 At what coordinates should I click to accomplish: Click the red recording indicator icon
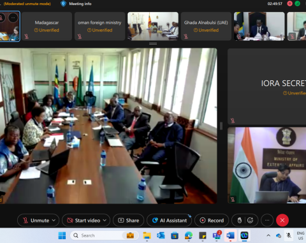[289, 4]
